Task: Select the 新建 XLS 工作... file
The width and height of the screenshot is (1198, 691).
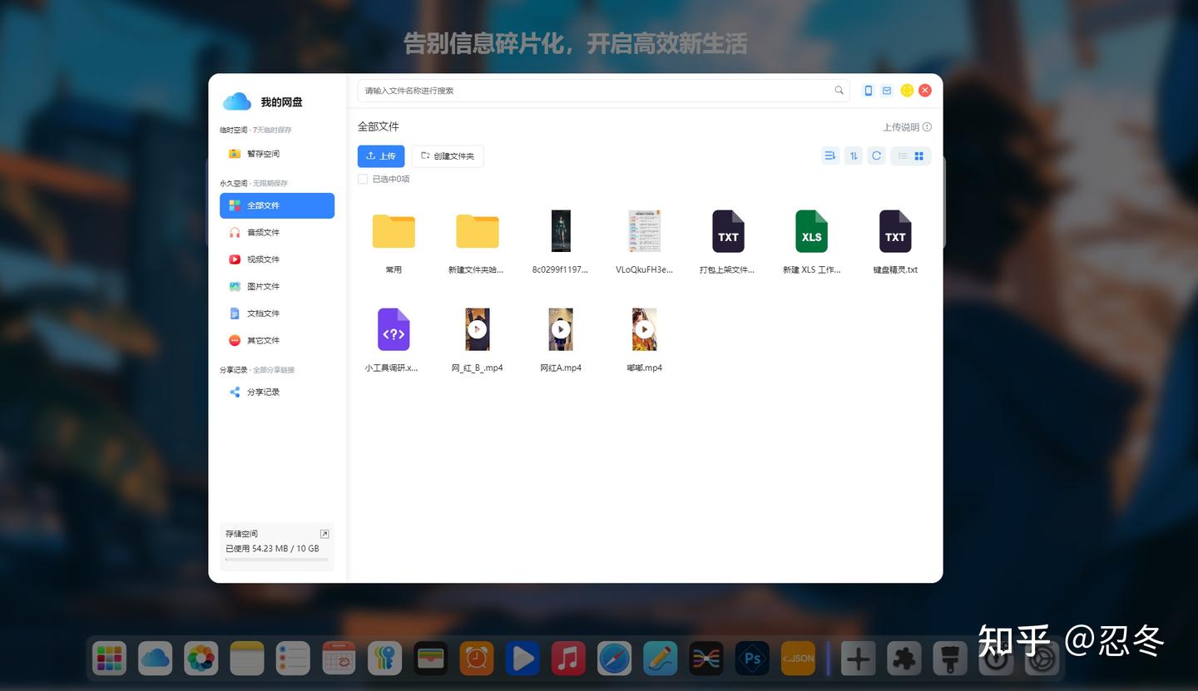Action: [811, 231]
